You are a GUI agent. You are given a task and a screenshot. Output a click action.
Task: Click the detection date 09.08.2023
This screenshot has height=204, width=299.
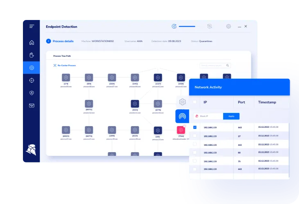point(174,41)
